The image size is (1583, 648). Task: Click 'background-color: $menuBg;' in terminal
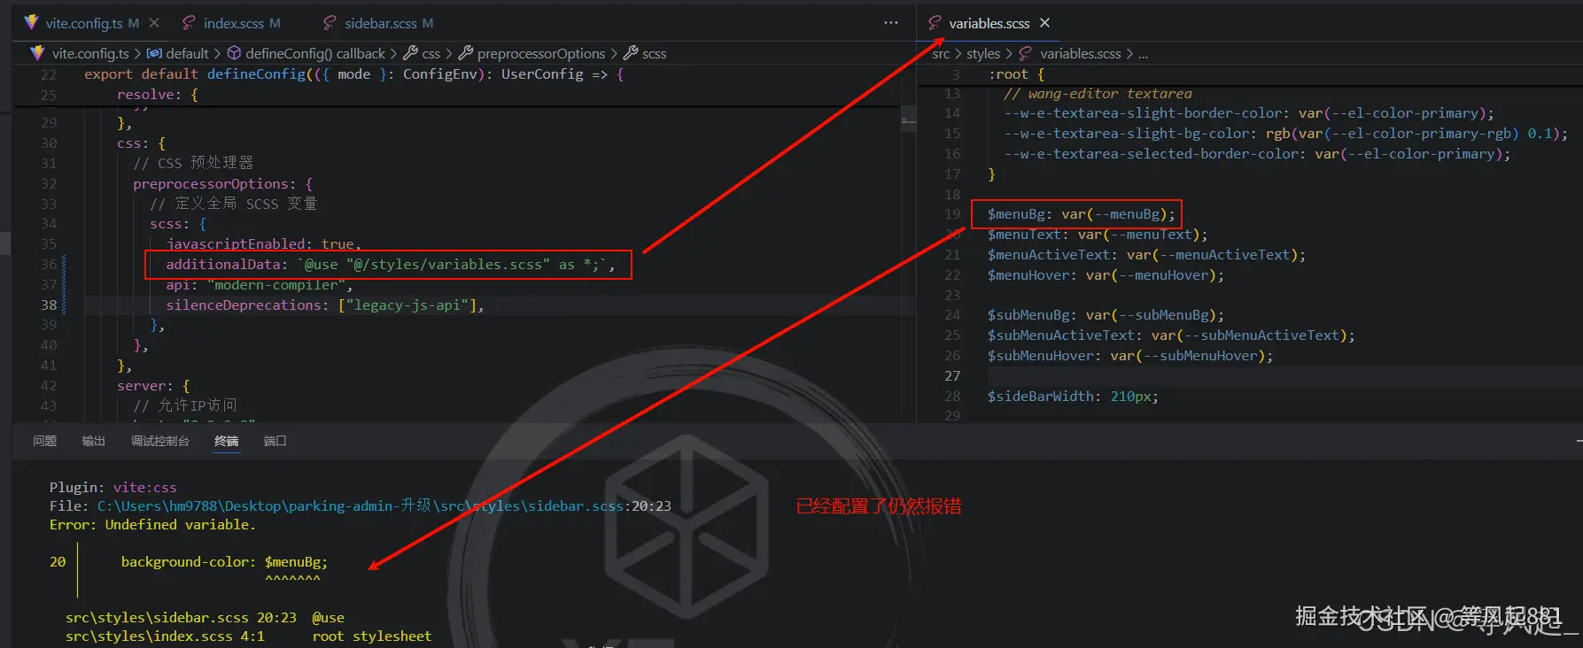pos(224,562)
